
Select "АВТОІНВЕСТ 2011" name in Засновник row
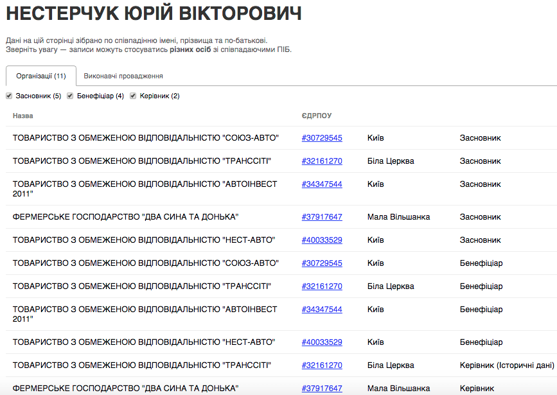coord(145,189)
